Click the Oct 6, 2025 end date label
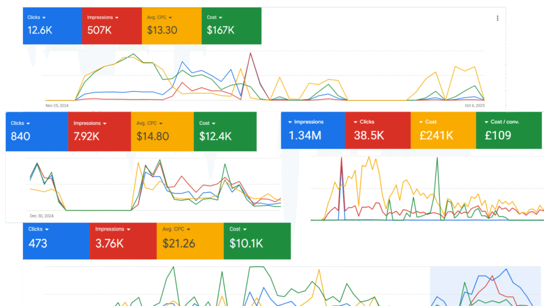The image size is (544, 306). point(474,105)
